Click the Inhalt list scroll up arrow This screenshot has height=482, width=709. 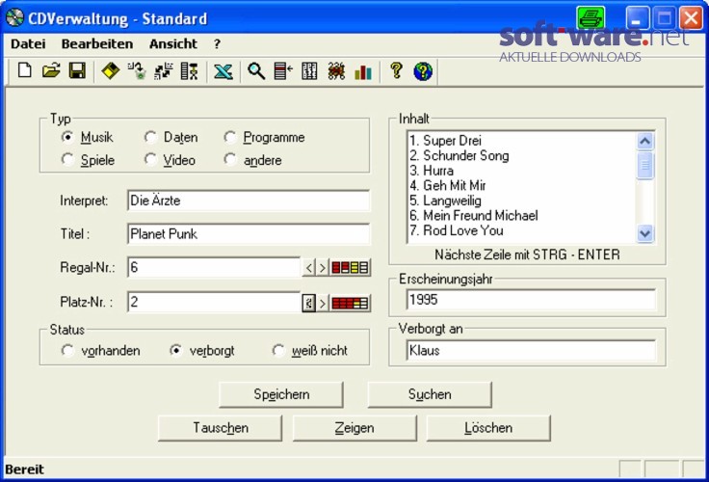coord(645,141)
